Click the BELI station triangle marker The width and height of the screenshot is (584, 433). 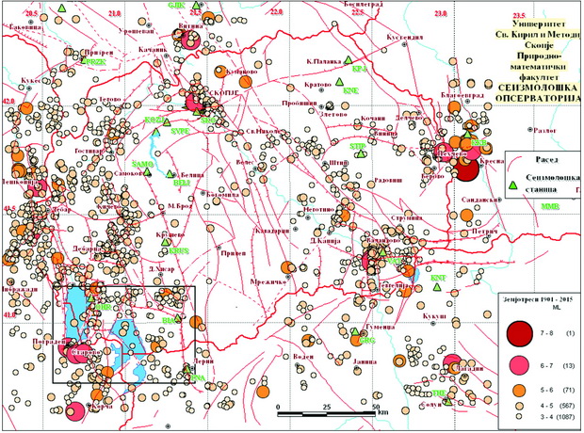click(x=170, y=174)
